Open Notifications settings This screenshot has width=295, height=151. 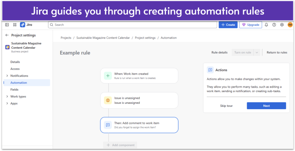click(x=19, y=75)
